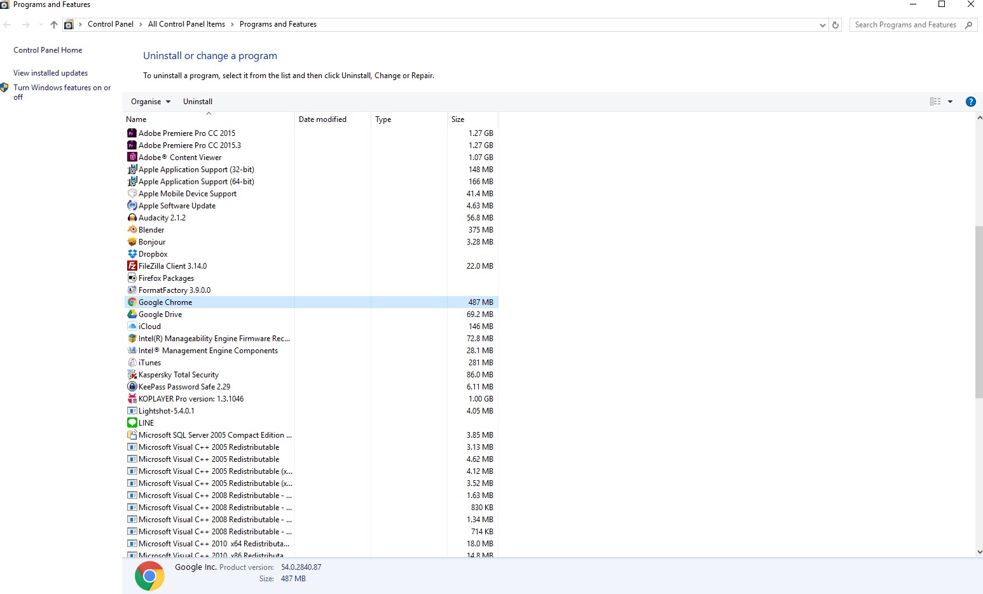
Task: Click the Bonjour icon
Action: (x=132, y=242)
